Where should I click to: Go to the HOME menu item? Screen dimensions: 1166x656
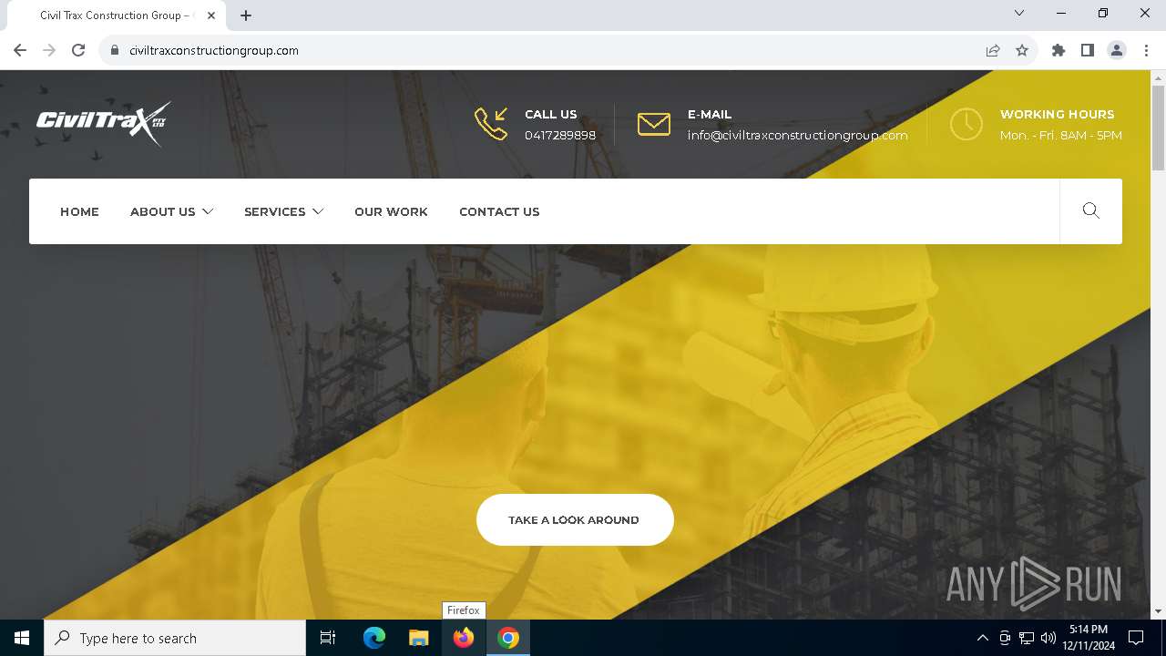click(x=79, y=211)
